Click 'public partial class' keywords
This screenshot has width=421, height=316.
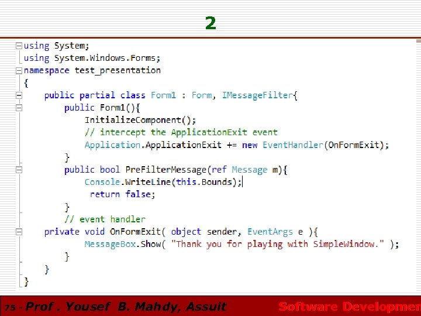point(95,95)
